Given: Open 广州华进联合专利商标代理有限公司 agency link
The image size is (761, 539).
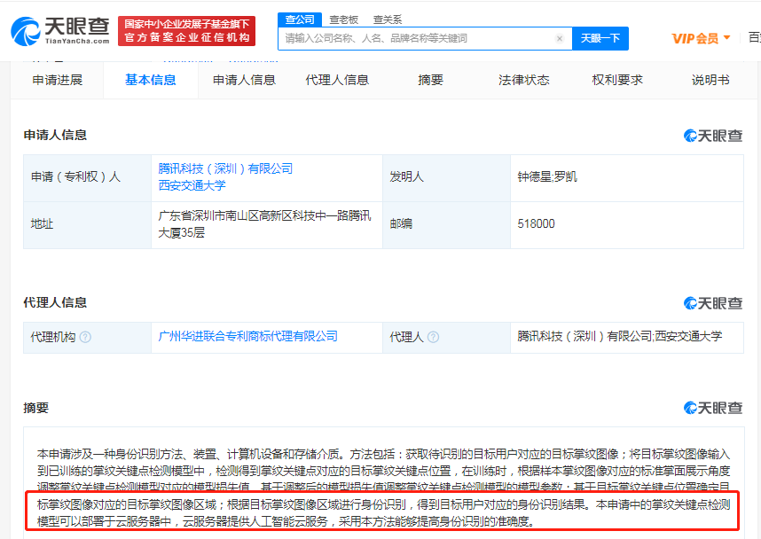Looking at the screenshot, I should tap(248, 336).
